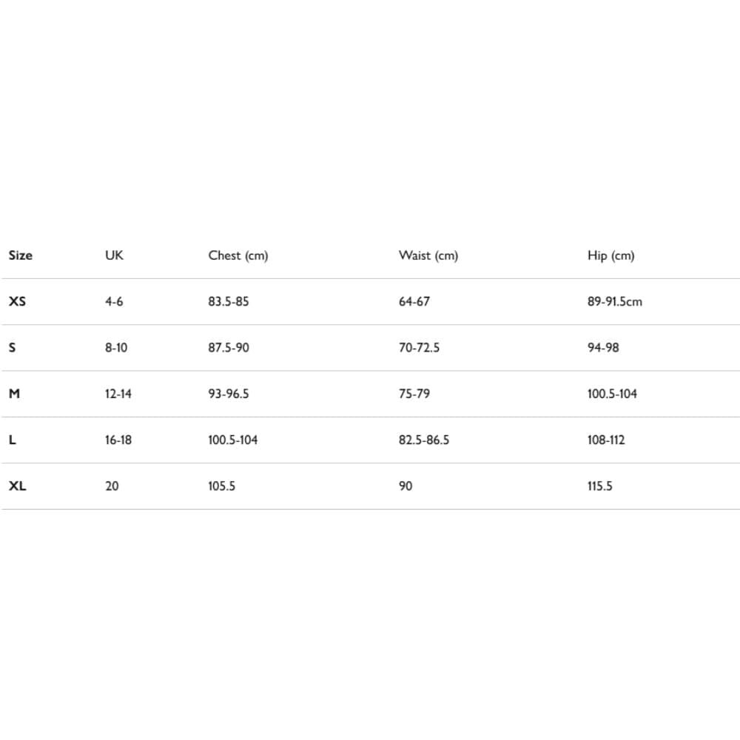Click hip value 115.5 in XL row
740x740 pixels.
599,486
